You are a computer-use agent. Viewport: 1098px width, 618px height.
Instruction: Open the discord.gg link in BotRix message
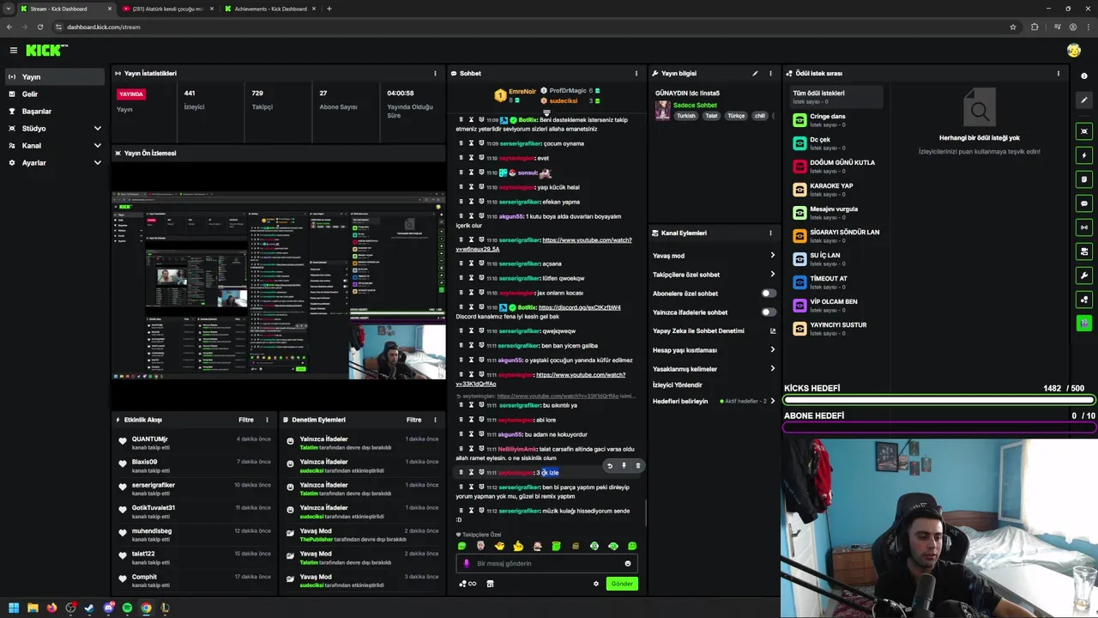[x=579, y=307]
